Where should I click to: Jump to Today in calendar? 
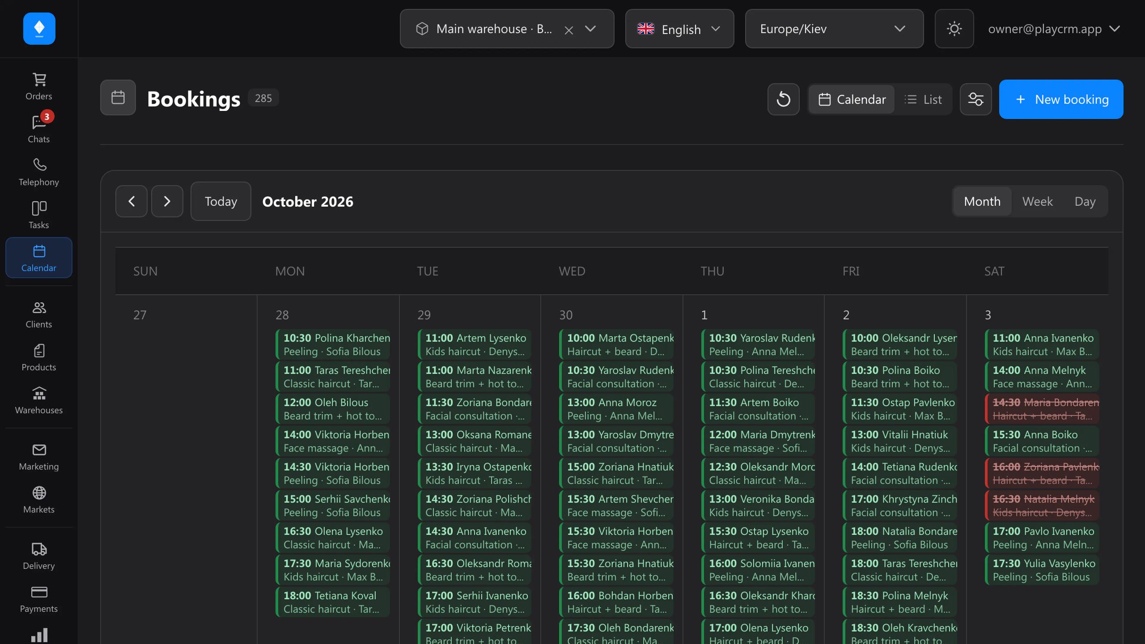click(x=221, y=201)
